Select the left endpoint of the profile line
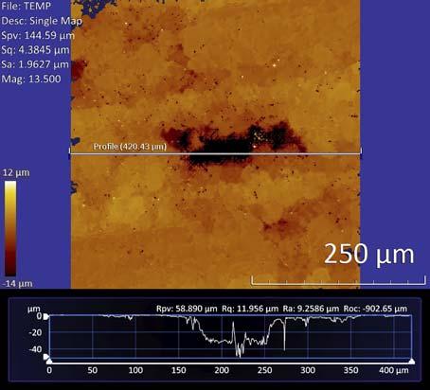Viewport: 430px width, 390px height. click(x=70, y=152)
